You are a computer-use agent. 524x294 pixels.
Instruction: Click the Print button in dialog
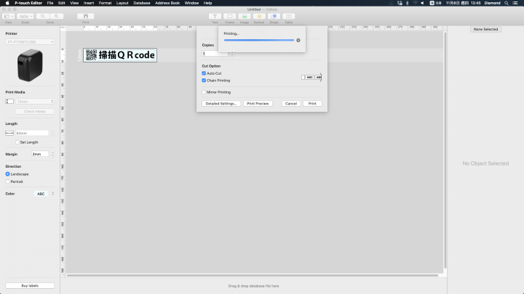(312, 104)
